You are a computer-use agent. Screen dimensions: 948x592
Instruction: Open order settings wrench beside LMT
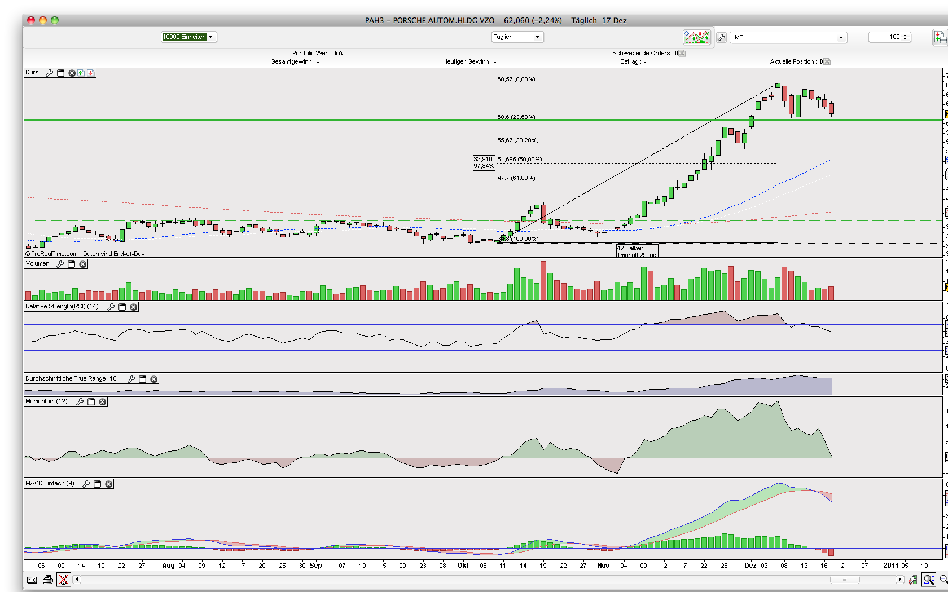point(722,37)
